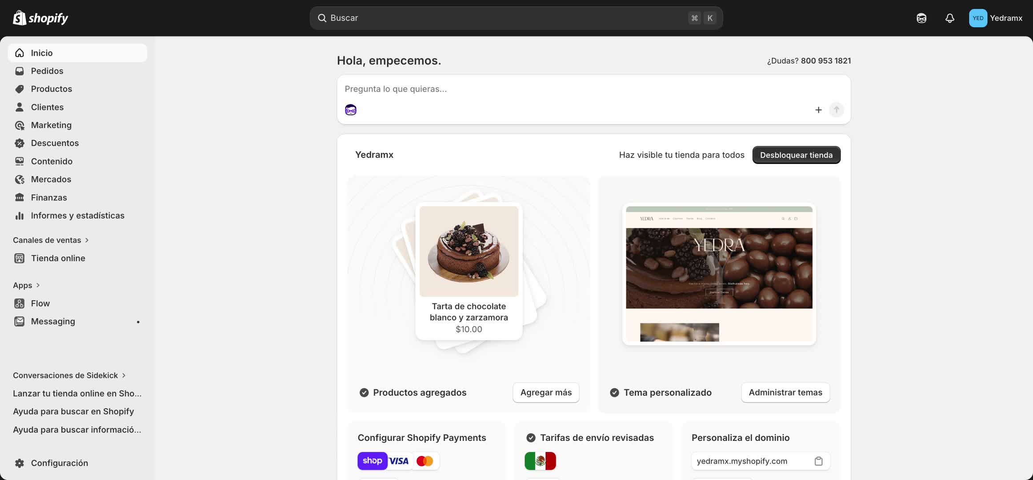Open the Yedramx account menu
1033x480 pixels.
click(x=996, y=18)
